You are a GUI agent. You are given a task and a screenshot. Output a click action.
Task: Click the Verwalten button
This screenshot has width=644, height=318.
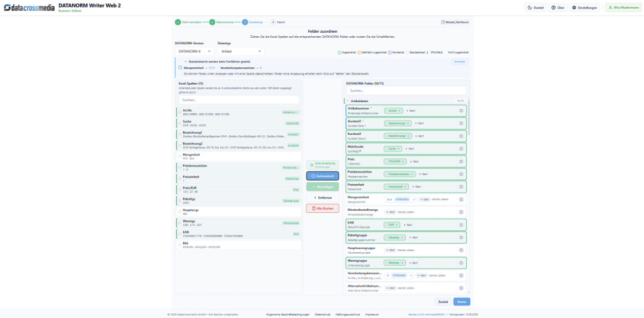(459, 61)
